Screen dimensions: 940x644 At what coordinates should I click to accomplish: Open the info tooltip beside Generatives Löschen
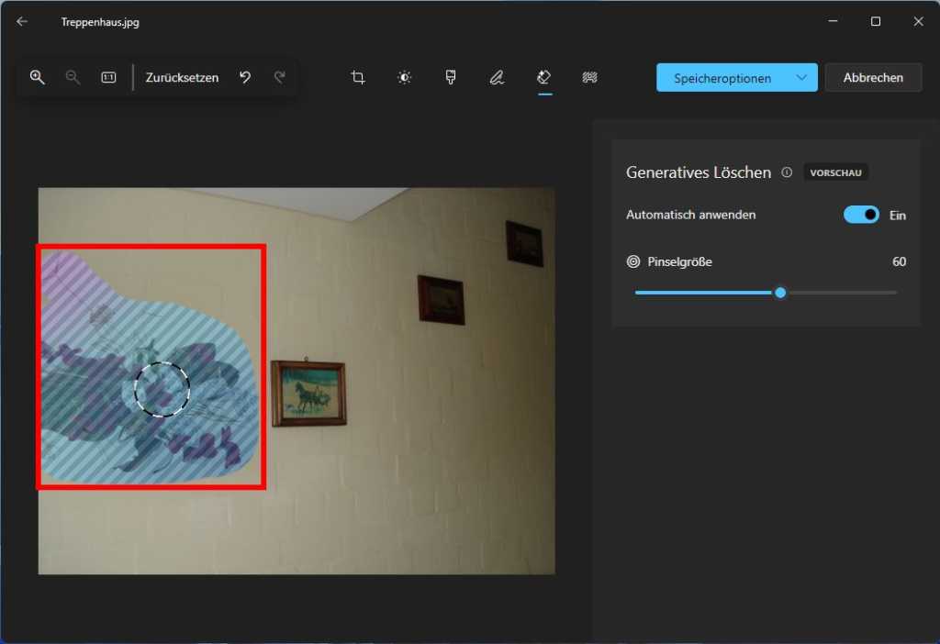click(787, 172)
